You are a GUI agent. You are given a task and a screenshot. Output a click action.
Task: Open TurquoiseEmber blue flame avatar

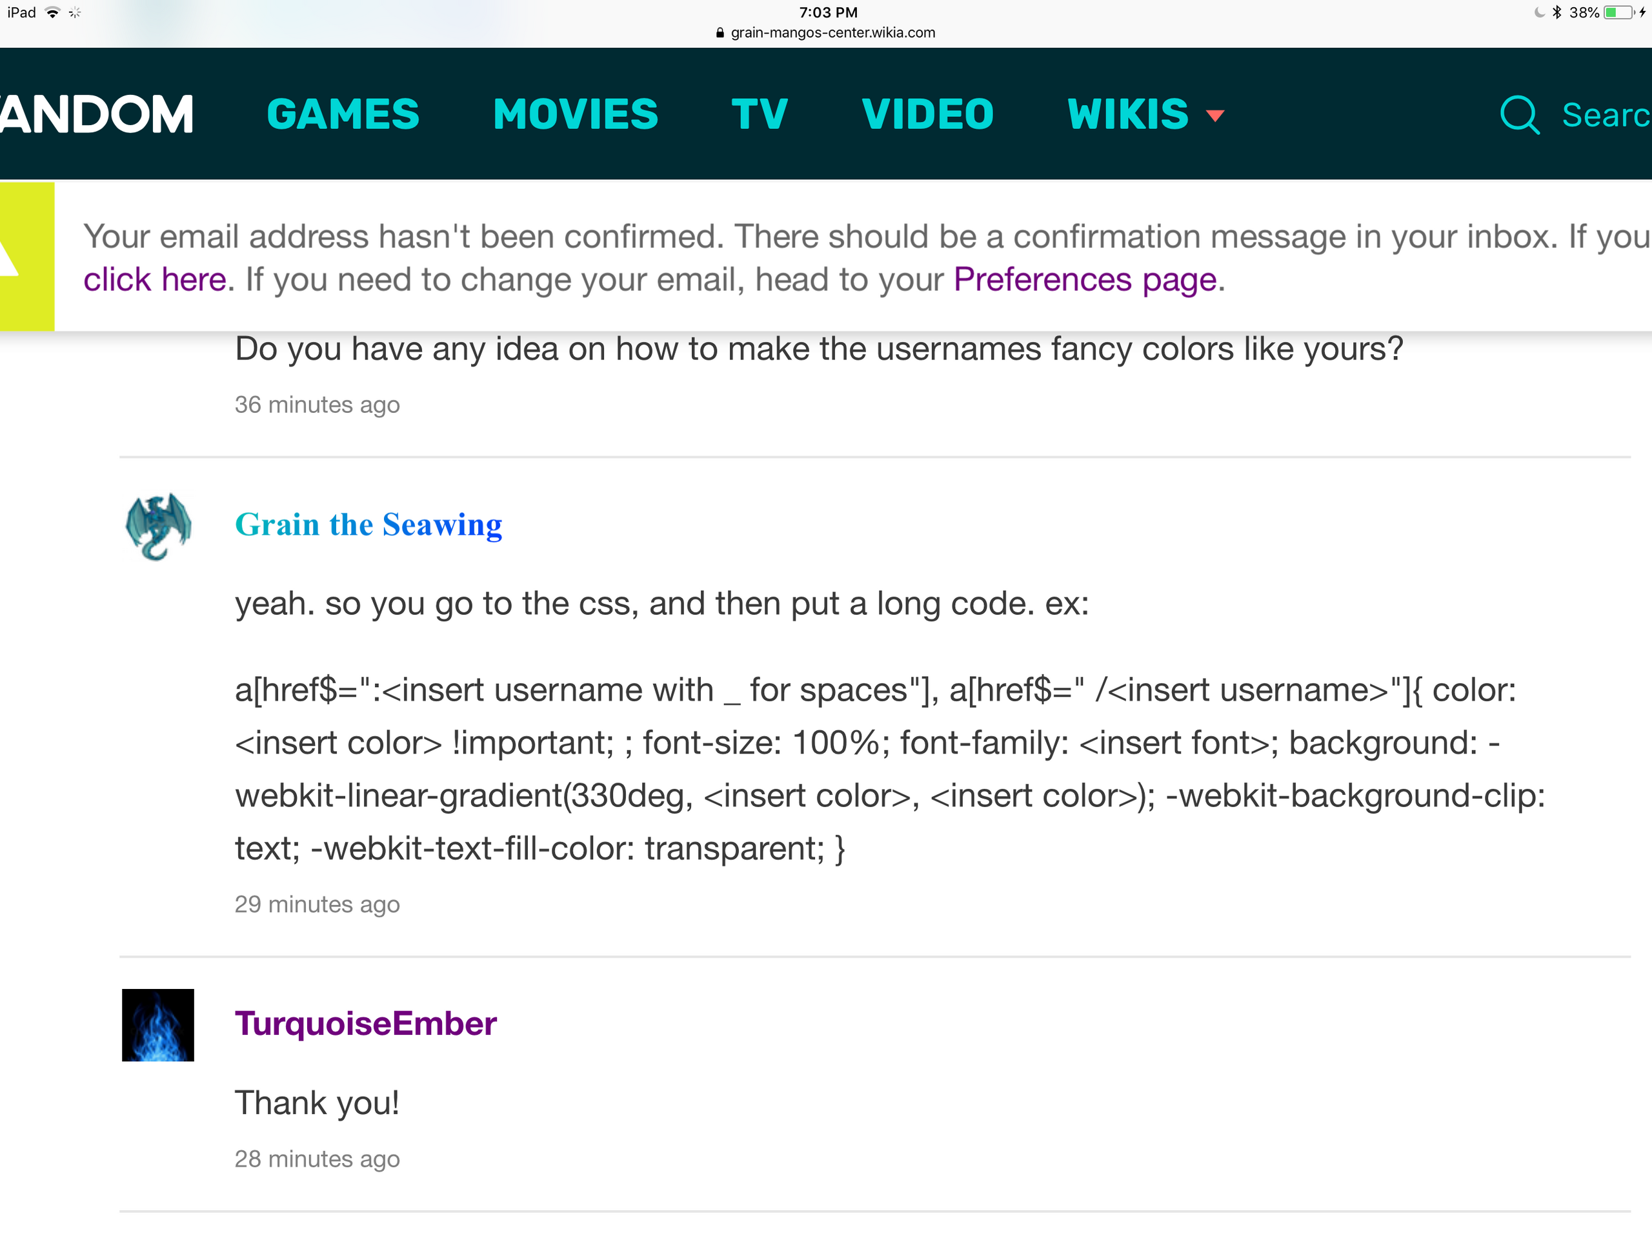pyautogui.click(x=157, y=1024)
